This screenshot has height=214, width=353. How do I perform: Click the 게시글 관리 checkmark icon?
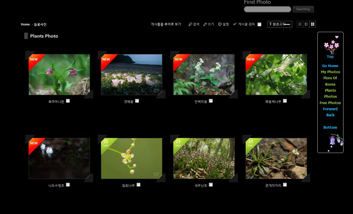(x=235, y=24)
